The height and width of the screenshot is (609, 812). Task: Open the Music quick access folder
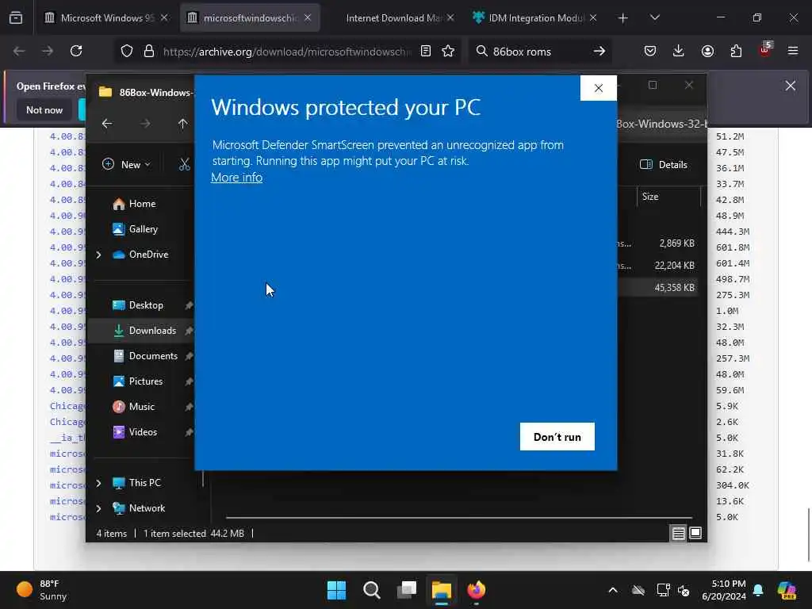click(x=133, y=407)
